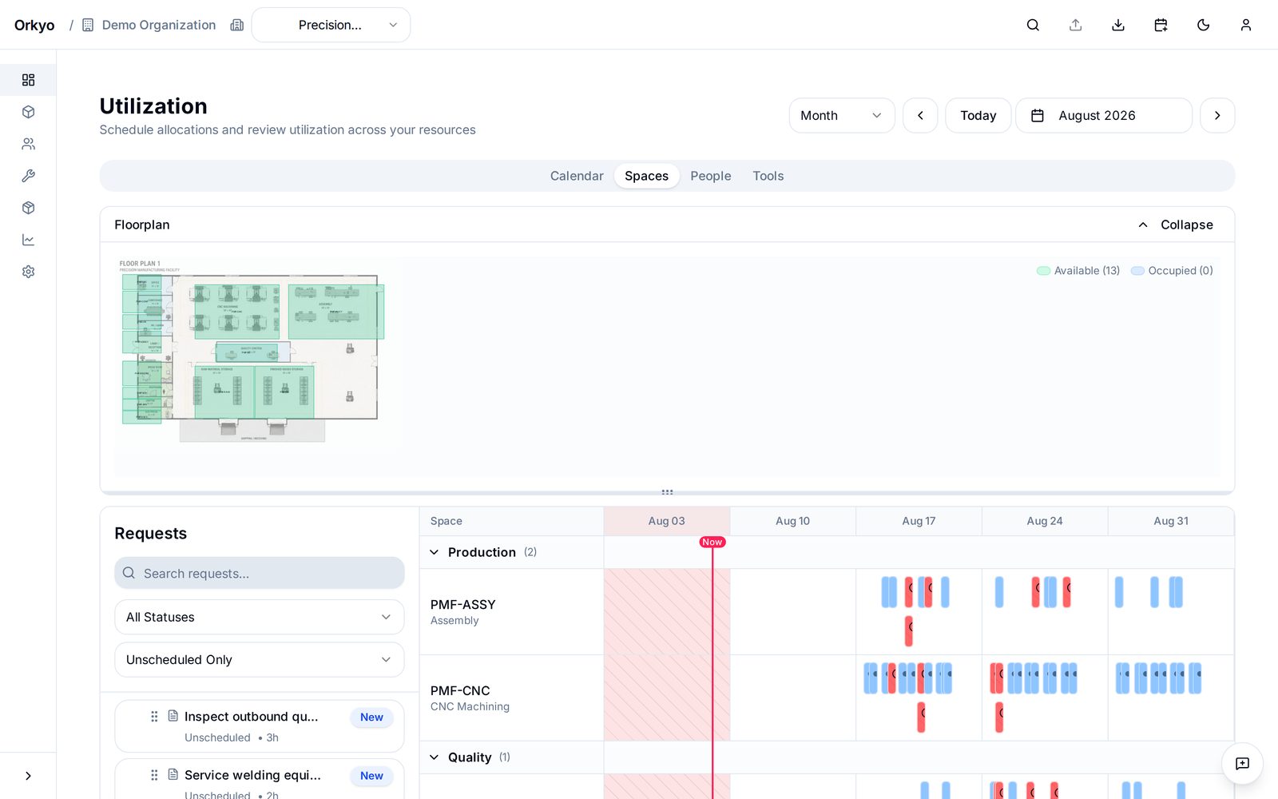Screen dimensions: 1278x799
Task: Expand the sidebar with bottom chevron
Action: pos(28,776)
